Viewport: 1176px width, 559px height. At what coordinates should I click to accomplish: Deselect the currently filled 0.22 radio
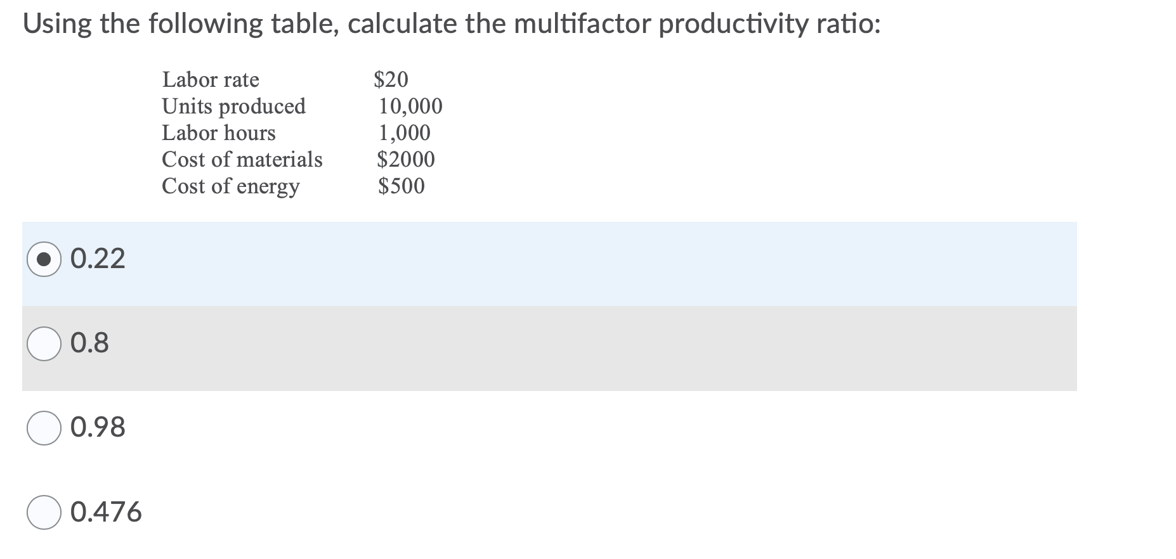(x=43, y=258)
